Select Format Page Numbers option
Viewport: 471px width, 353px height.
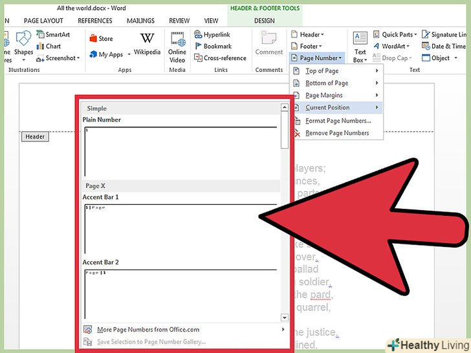tap(338, 121)
